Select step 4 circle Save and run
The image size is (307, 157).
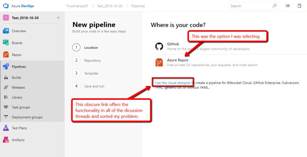click(76, 86)
